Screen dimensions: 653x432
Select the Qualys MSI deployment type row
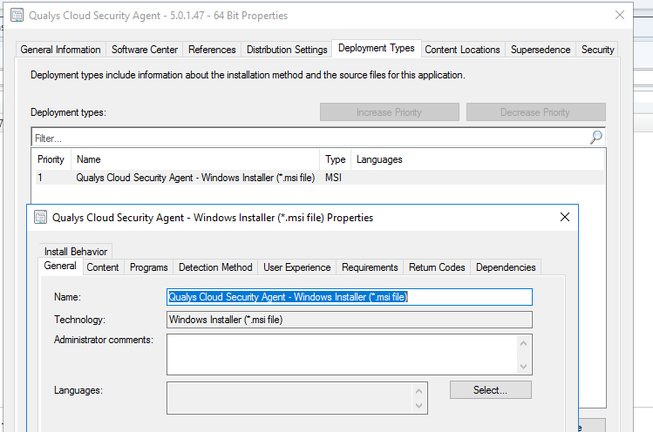(x=195, y=178)
